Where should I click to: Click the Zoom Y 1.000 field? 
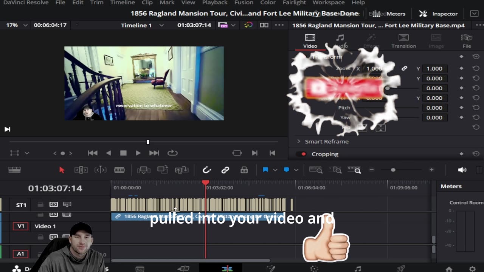(x=434, y=68)
